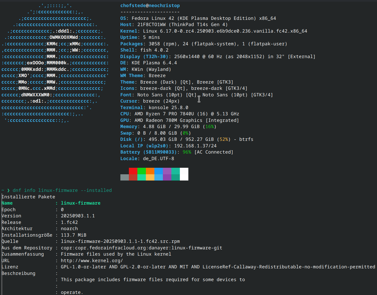Click the 52% disk usage value
Viewport: 377px width, 295px height.
click(x=223, y=139)
